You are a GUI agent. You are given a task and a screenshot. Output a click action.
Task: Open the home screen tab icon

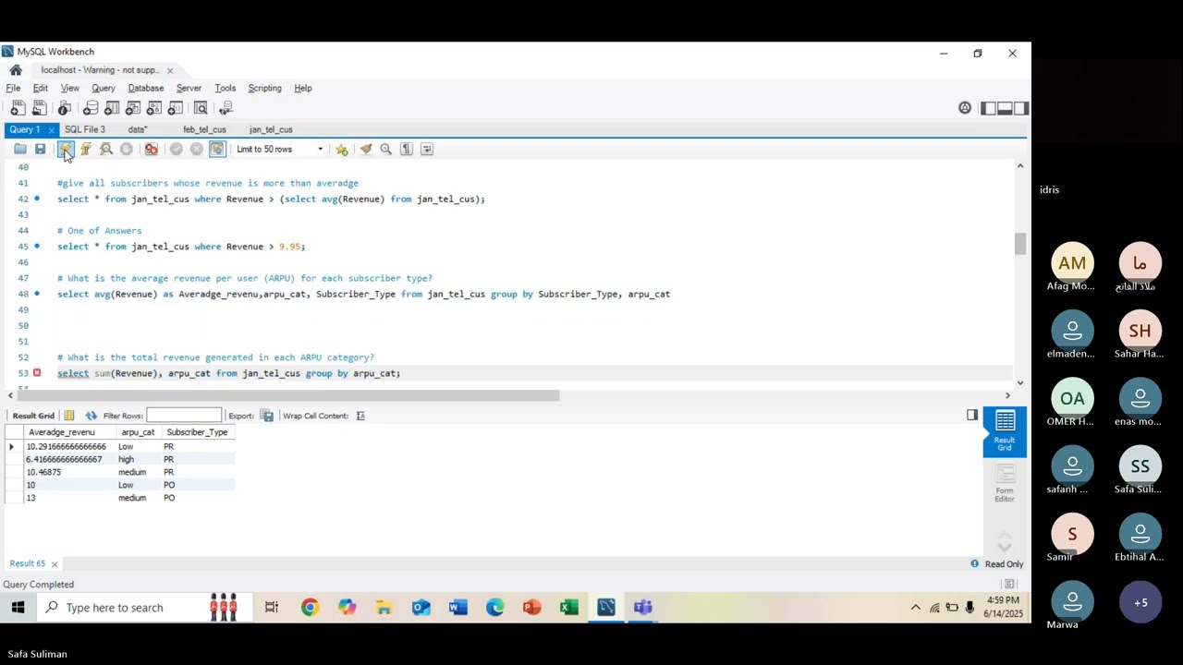click(16, 70)
